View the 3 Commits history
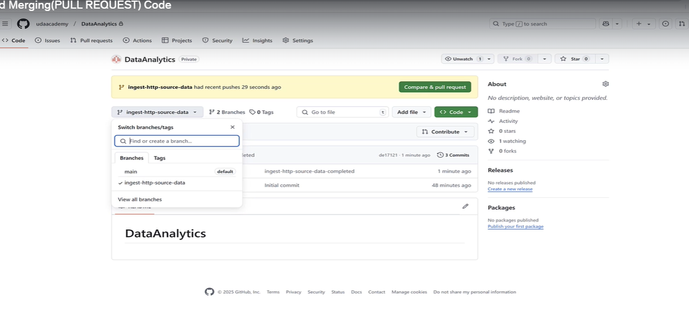 [453, 155]
